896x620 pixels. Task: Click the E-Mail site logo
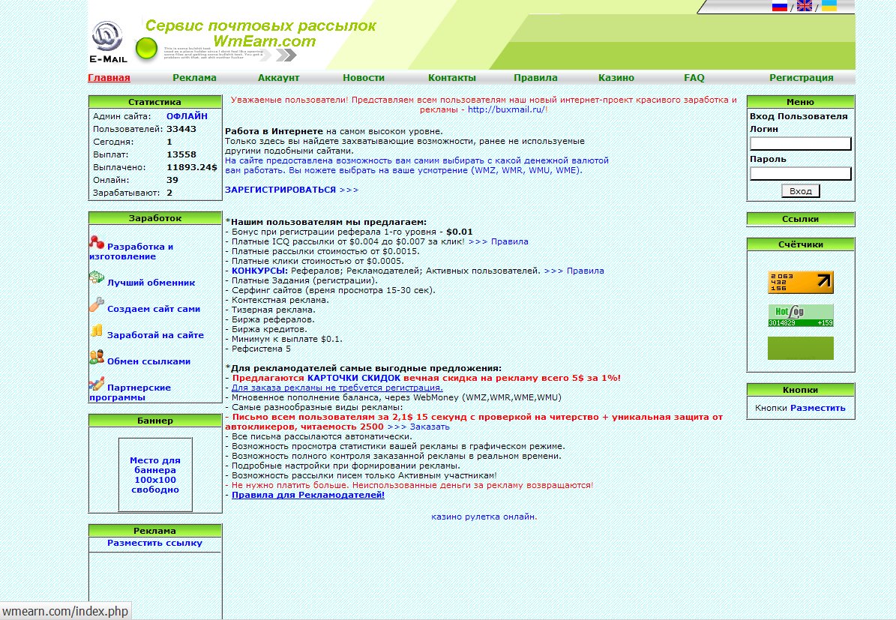[x=108, y=42]
